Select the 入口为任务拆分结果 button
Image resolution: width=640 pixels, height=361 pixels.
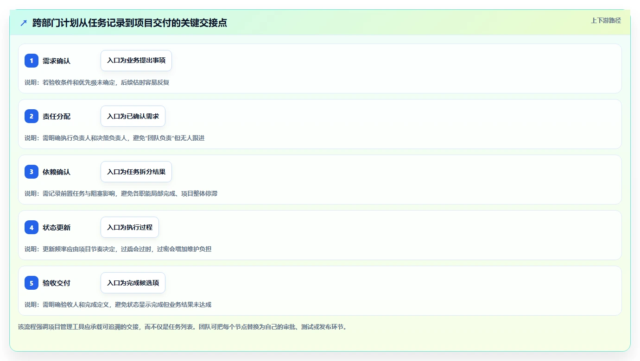pyautogui.click(x=136, y=172)
